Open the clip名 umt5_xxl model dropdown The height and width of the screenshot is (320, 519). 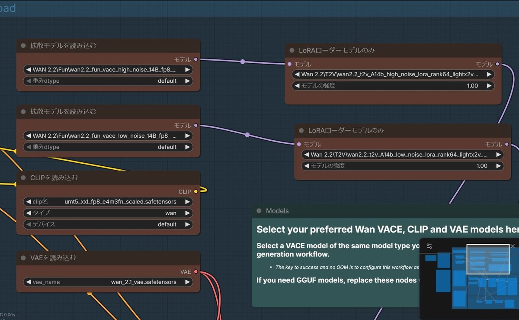tap(108, 202)
